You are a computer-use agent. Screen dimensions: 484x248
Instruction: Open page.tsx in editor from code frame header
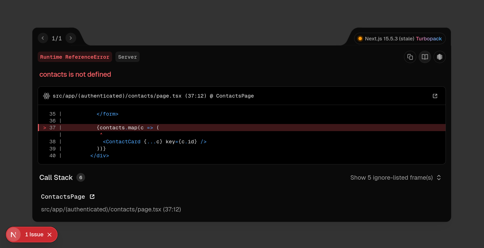(x=435, y=96)
